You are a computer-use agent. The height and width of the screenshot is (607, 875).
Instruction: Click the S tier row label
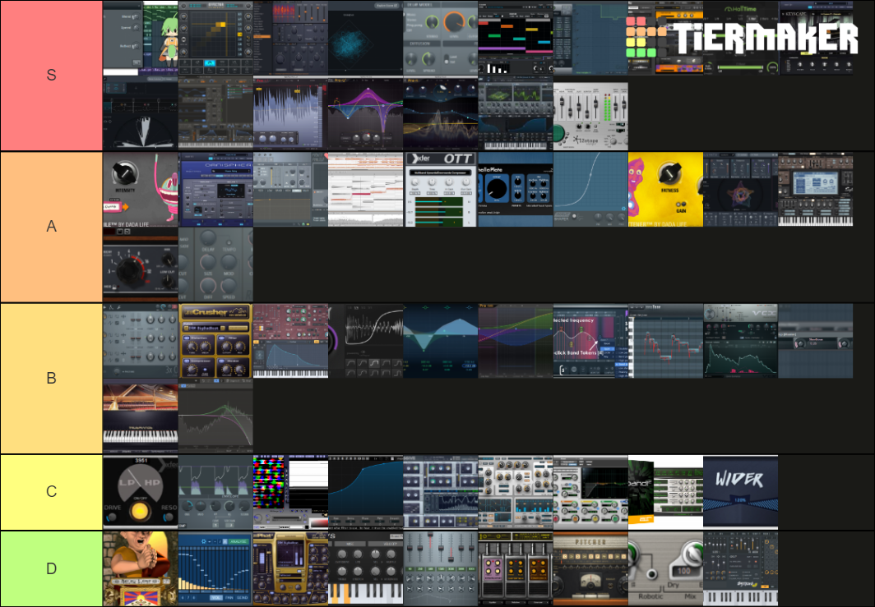tap(51, 75)
